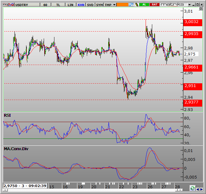Viewport: 206px width, 194px height.
Task: Click the horizontal scrollbar track
Action: coord(92,190)
